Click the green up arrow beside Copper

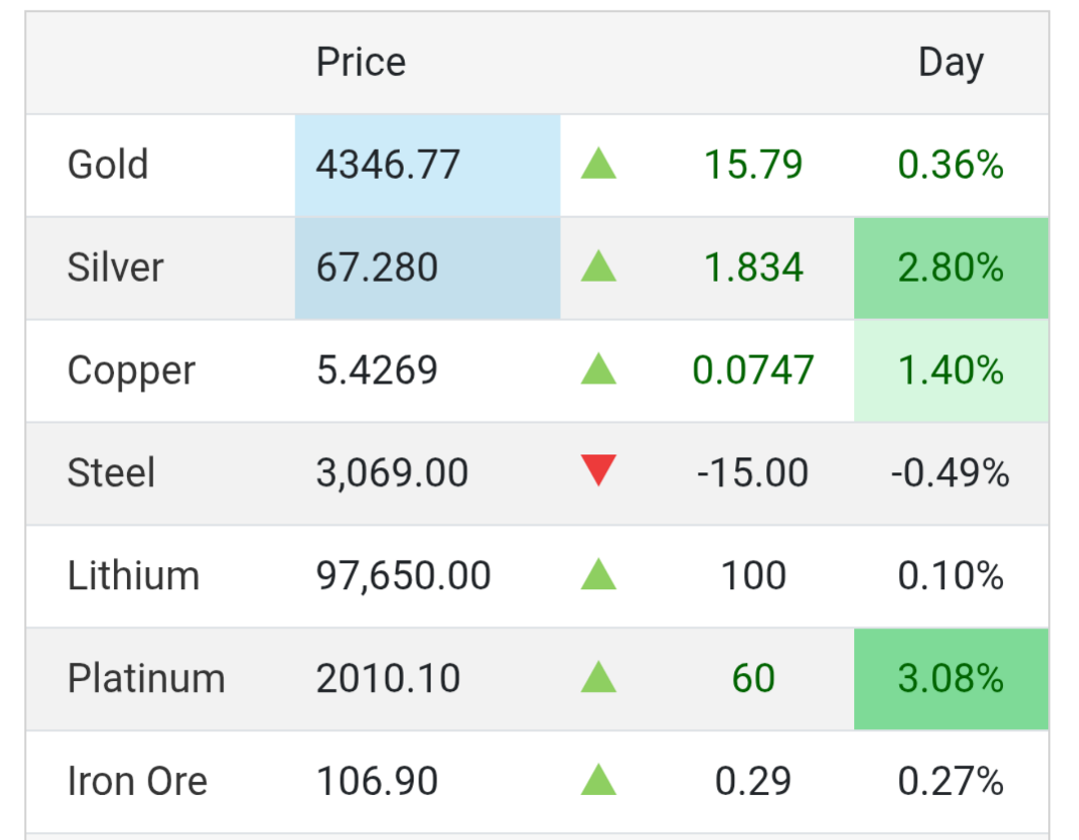598,370
